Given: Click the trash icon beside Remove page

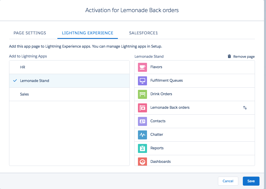Looking at the screenshot, I should 229,56.
